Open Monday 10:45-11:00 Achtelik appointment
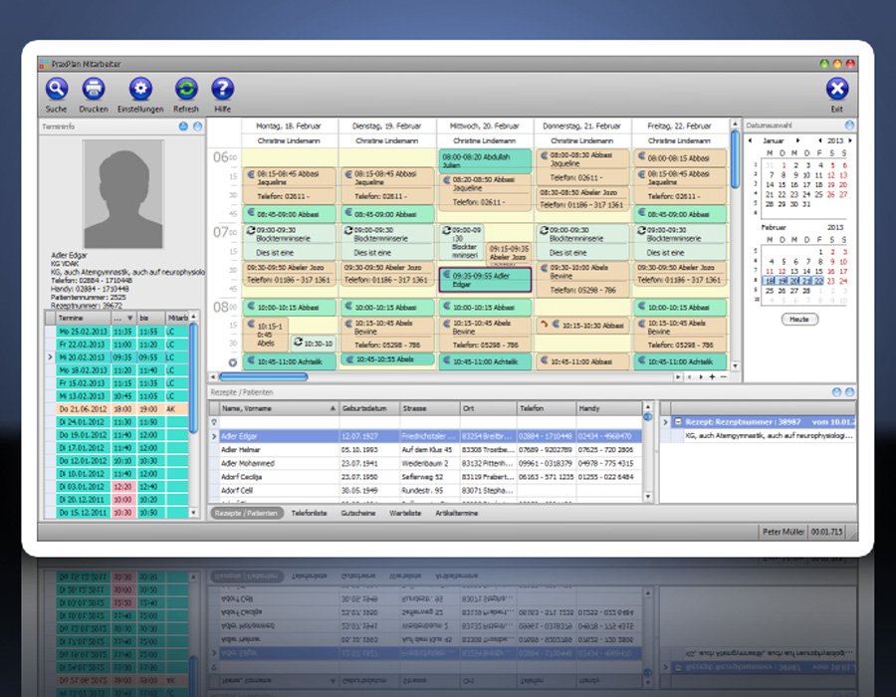This screenshot has width=896, height=697. tap(289, 361)
